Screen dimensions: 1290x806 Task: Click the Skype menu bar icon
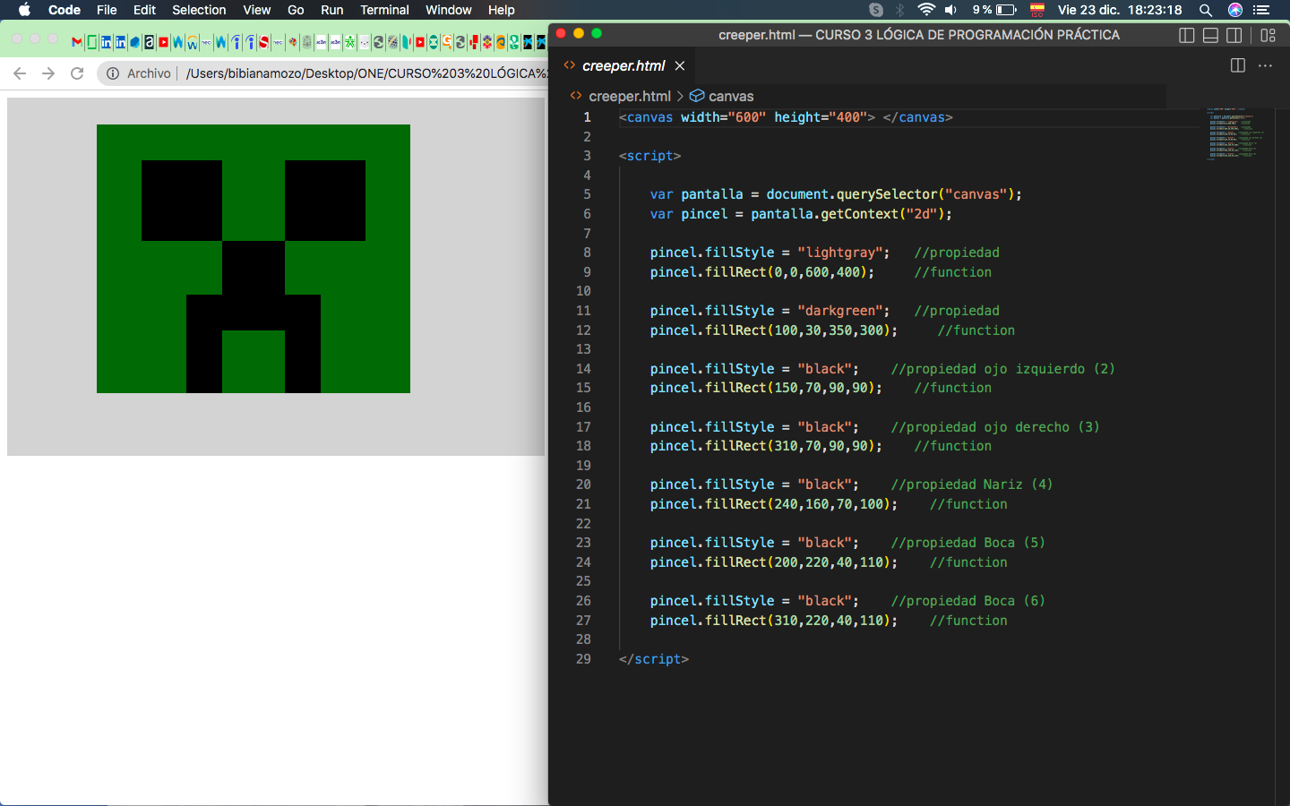876,10
